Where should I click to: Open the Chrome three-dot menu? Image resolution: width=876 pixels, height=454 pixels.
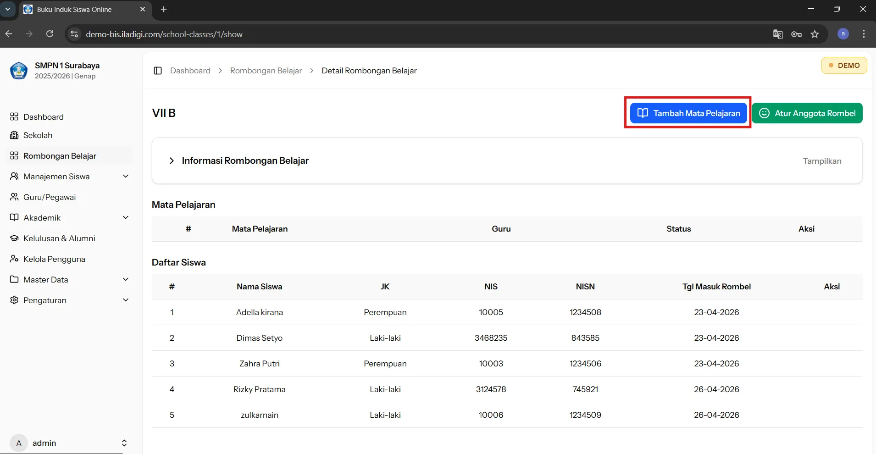[864, 34]
